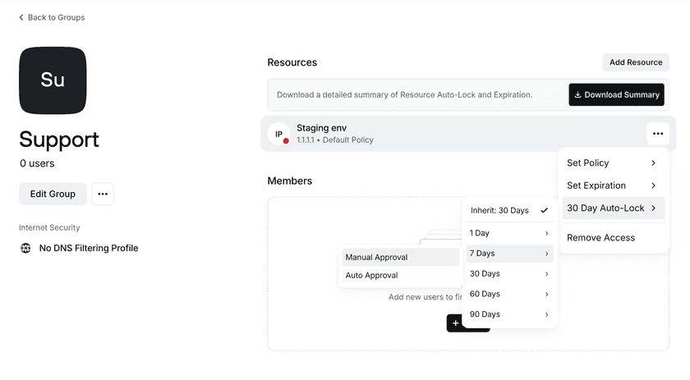This screenshot has width=690, height=380.
Task: Expand the Set Expiration submenu
Action: tap(611, 185)
